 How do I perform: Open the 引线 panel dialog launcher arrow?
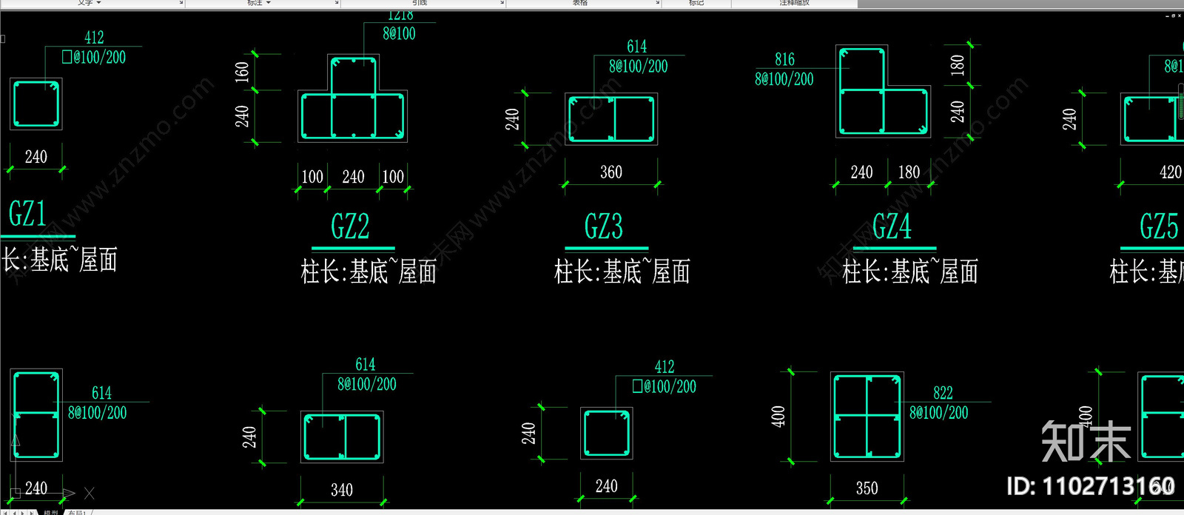pyautogui.click(x=502, y=3)
